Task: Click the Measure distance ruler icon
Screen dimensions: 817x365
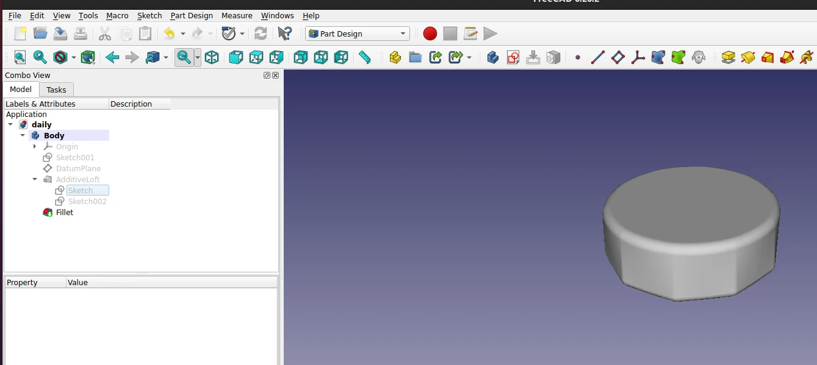Action: pos(365,57)
